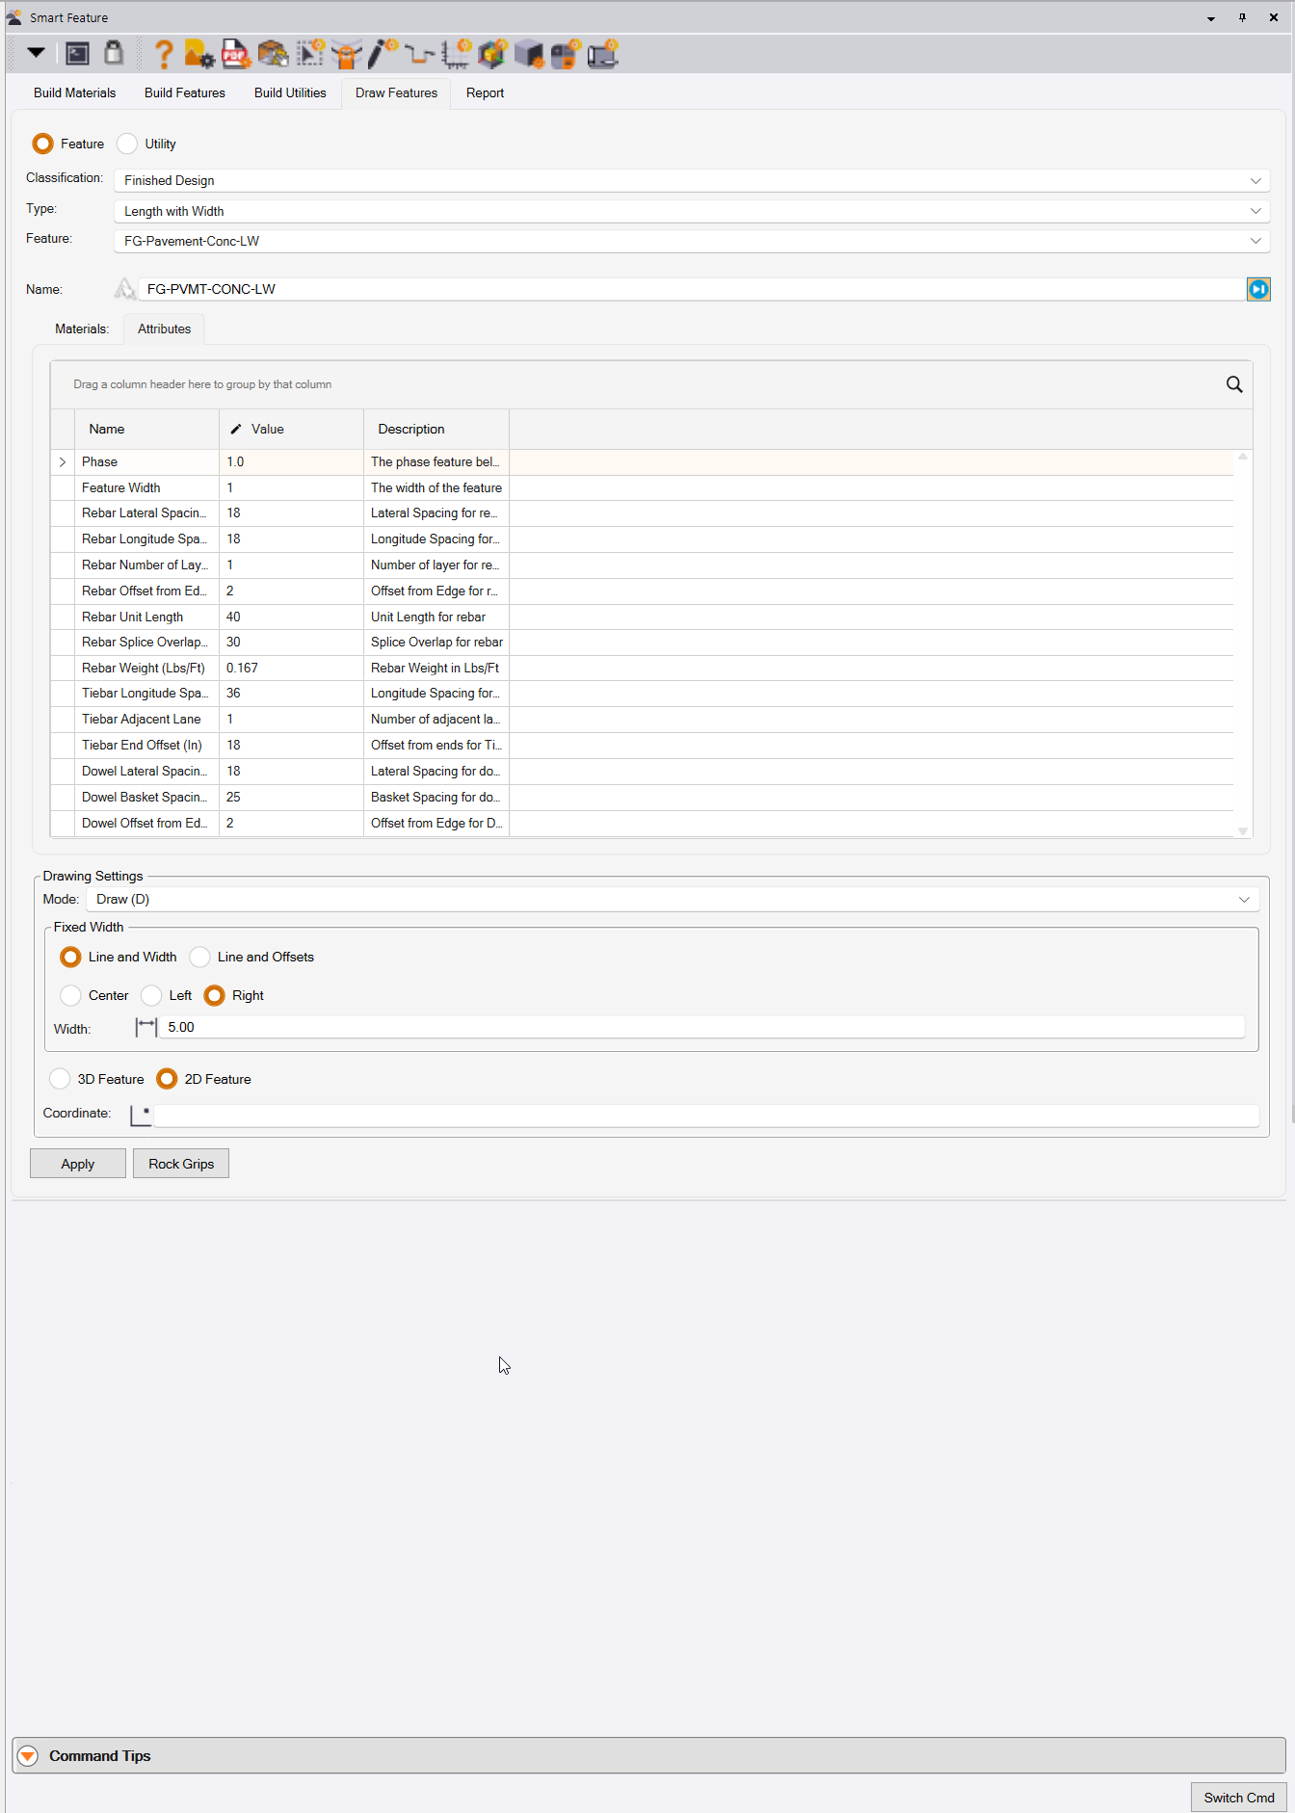Screen dimensions: 1295x1813
Task: Switch to the Build Utilities tab
Action: tap(290, 92)
